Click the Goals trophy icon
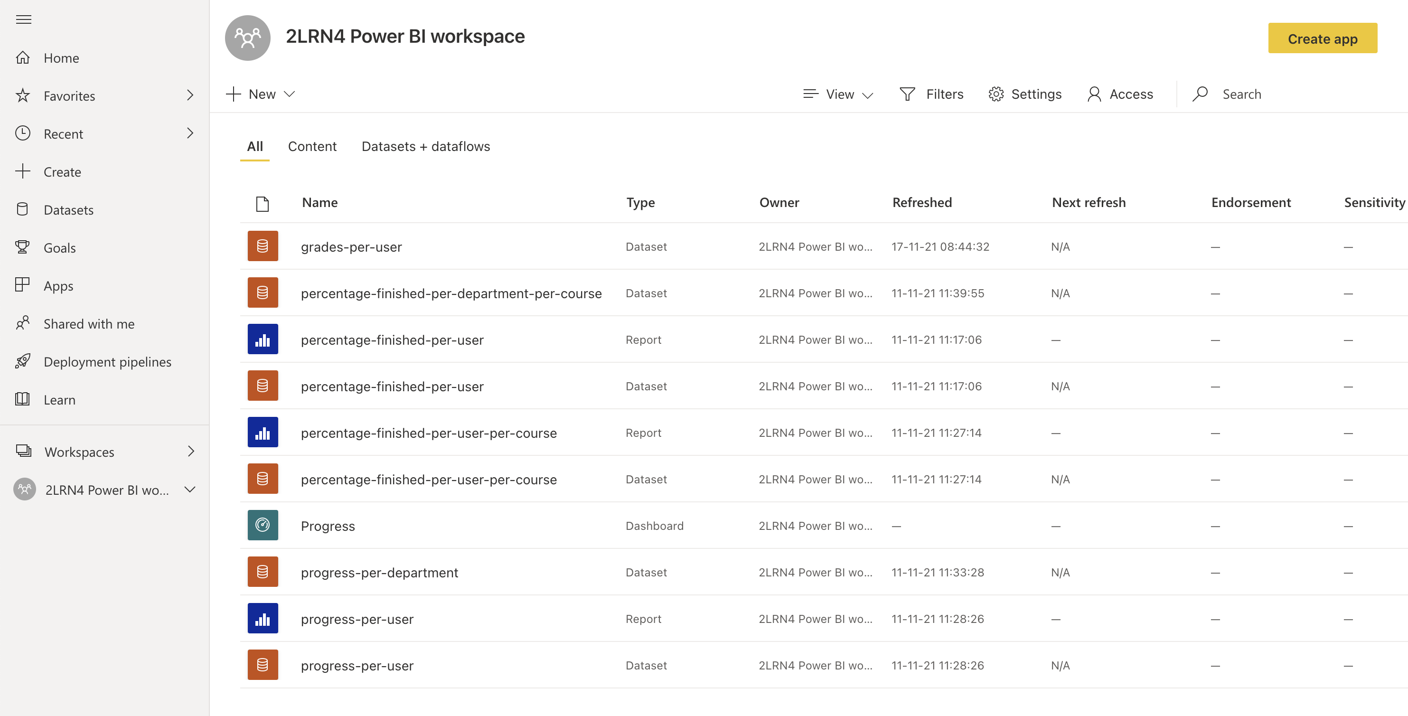 click(x=22, y=247)
